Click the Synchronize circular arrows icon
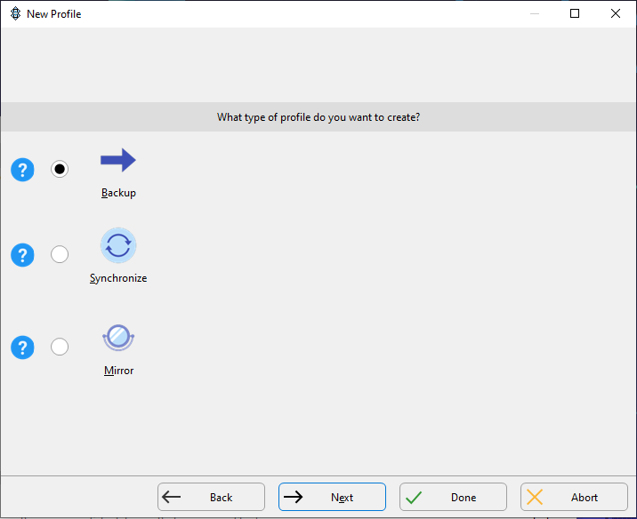The height and width of the screenshot is (519, 637). tap(118, 245)
